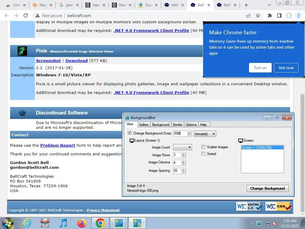Image resolution: width=305 pixels, height=229 pixels.
Task: Open the Windows Start menu
Action: [x=8, y=223]
